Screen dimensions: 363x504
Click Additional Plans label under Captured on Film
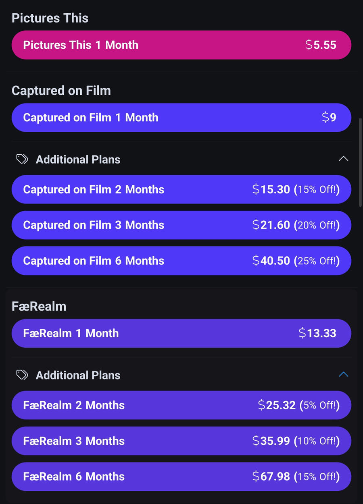tap(78, 160)
